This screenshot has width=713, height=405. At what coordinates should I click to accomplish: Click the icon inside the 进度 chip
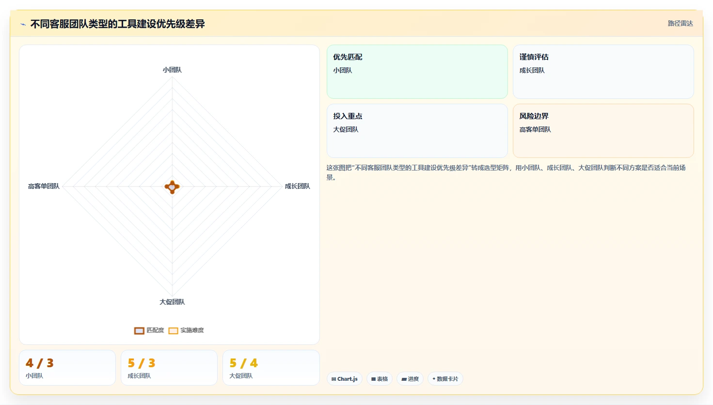click(x=404, y=379)
